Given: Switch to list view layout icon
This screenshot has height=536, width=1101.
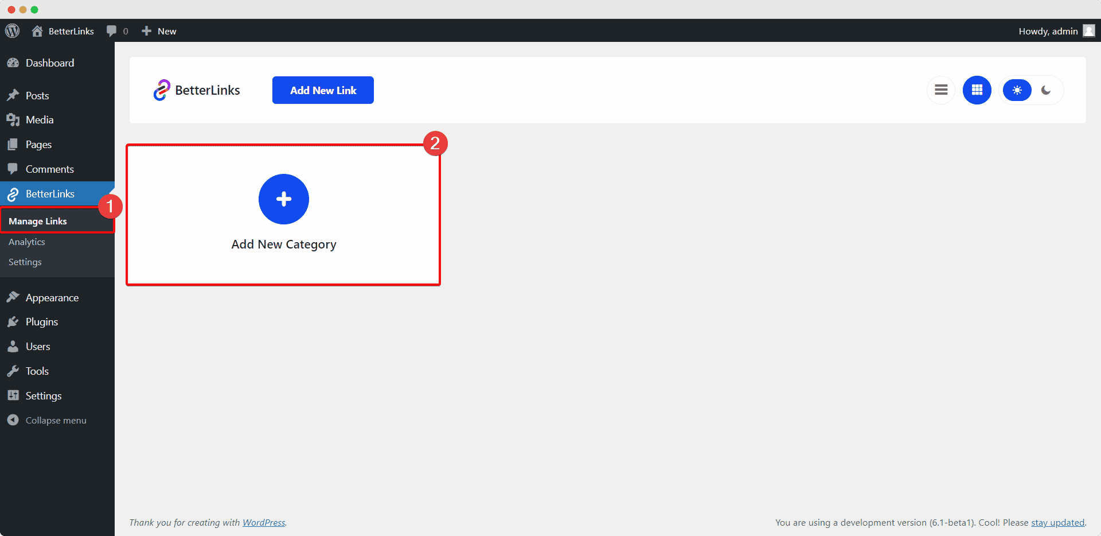Looking at the screenshot, I should [941, 90].
